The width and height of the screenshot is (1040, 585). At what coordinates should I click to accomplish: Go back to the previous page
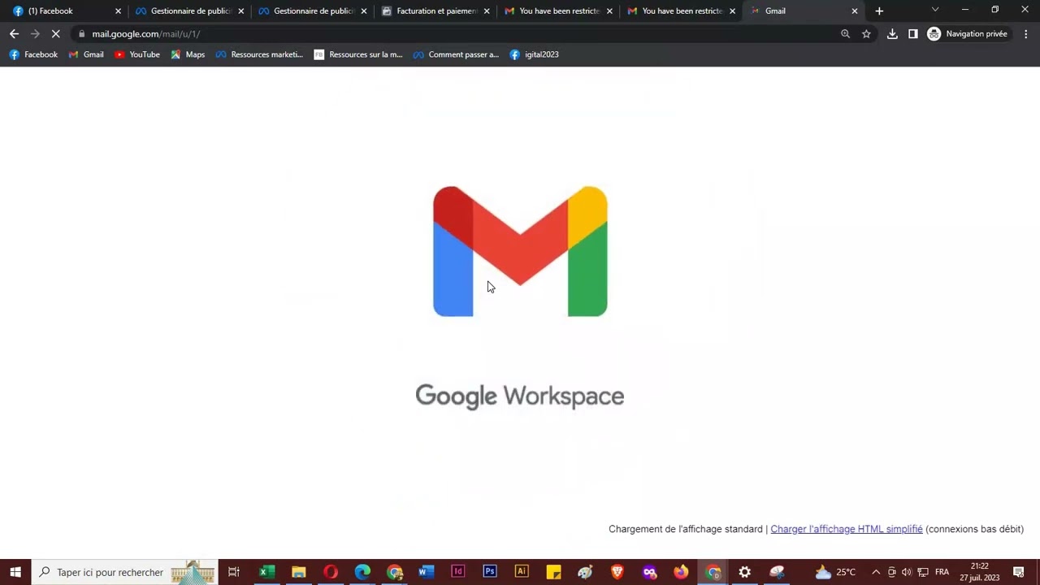[x=14, y=34]
